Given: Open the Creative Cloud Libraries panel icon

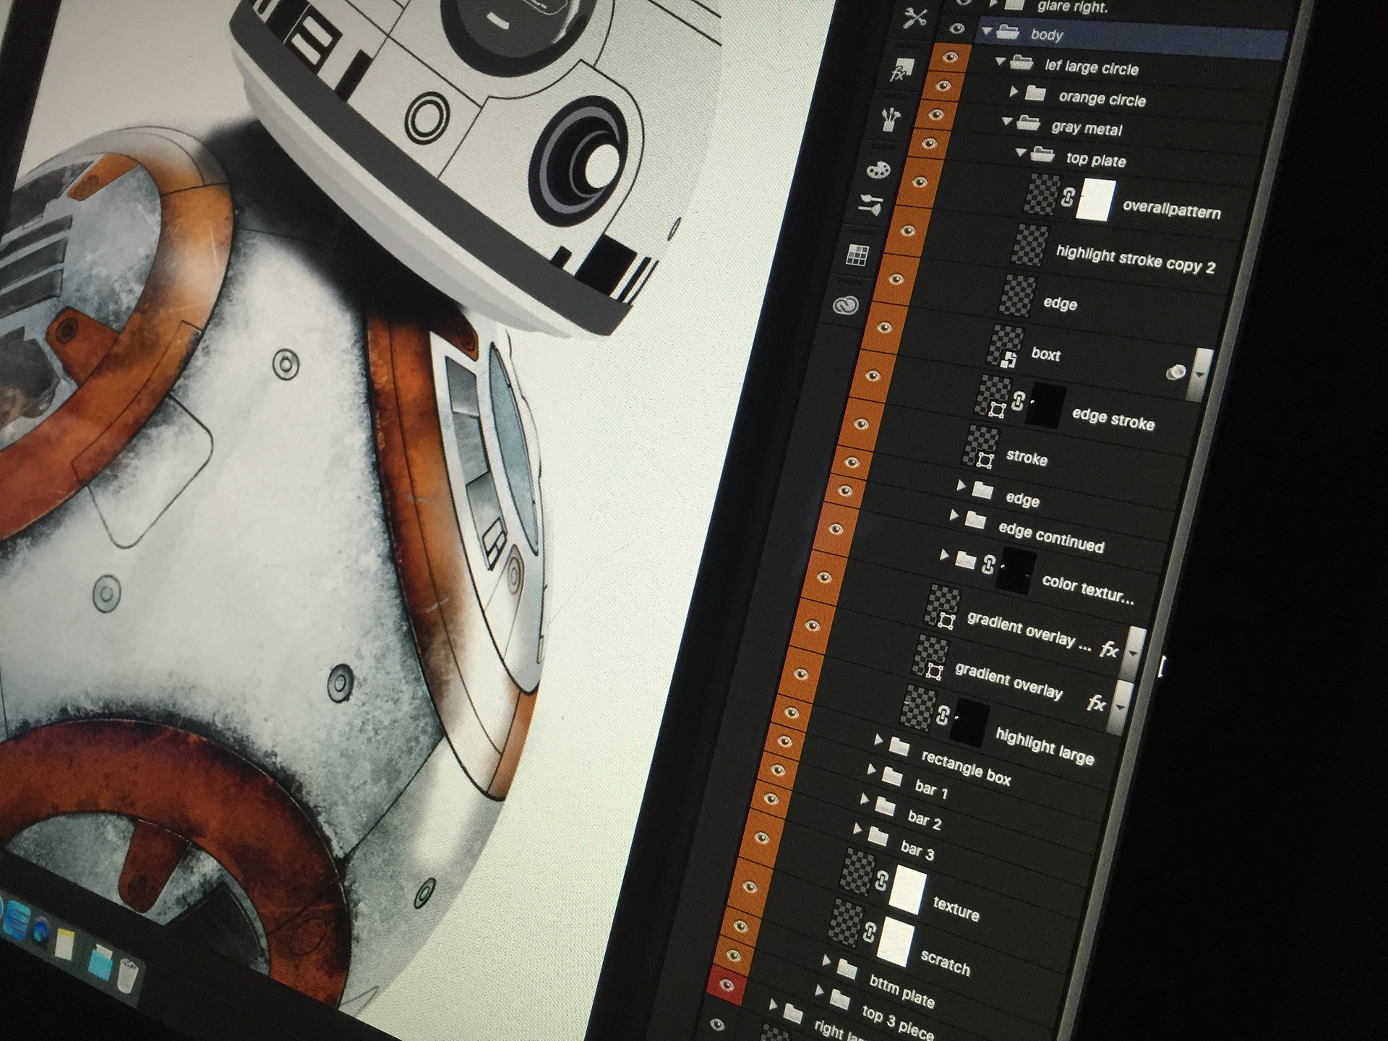Looking at the screenshot, I should pos(845,306).
